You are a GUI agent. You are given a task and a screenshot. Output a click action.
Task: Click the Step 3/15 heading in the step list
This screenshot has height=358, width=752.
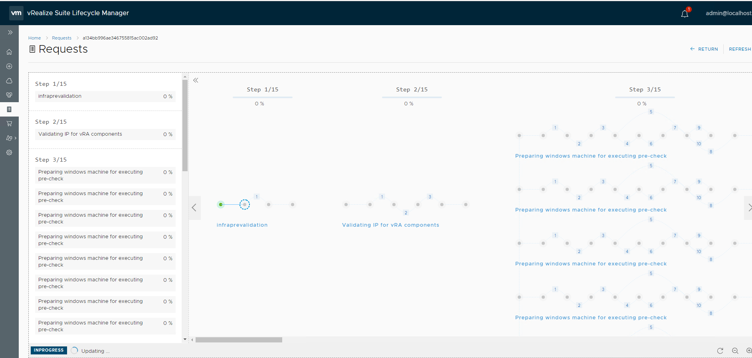(51, 160)
